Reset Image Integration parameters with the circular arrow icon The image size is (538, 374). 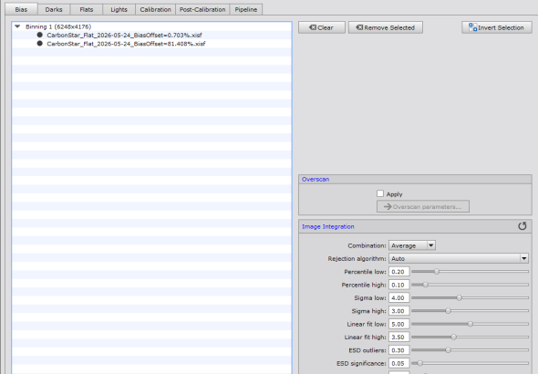(522, 226)
